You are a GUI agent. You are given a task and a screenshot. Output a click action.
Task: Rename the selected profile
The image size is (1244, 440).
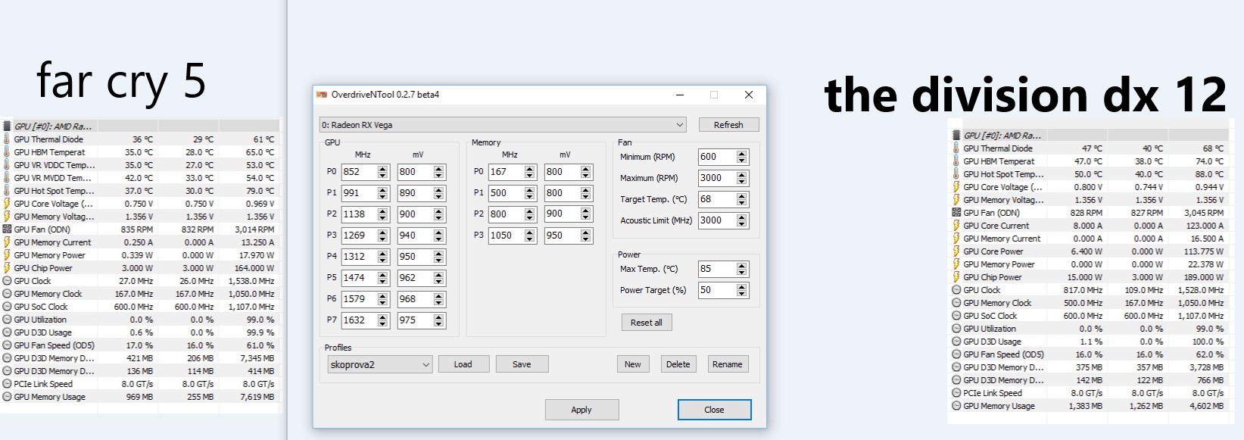click(728, 364)
